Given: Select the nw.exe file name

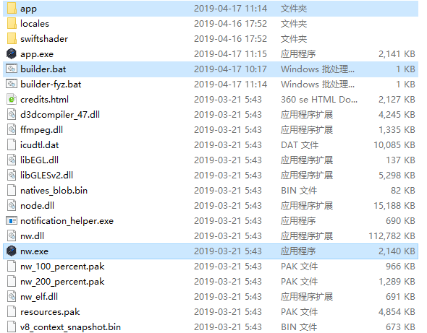Looking at the screenshot, I should [34, 251].
